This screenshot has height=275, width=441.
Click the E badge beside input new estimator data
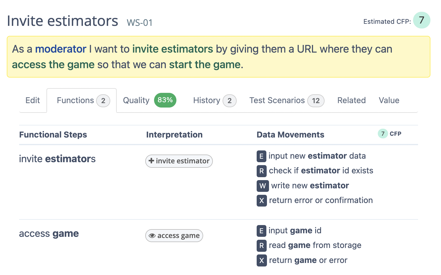pyautogui.click(x=261, y=156)
